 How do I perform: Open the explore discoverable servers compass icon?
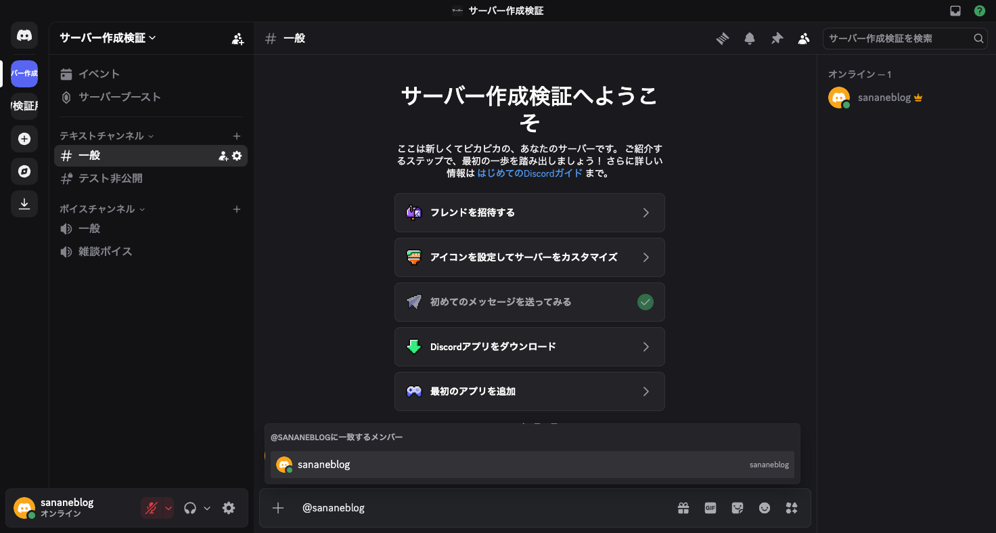(x=24, y=171)
